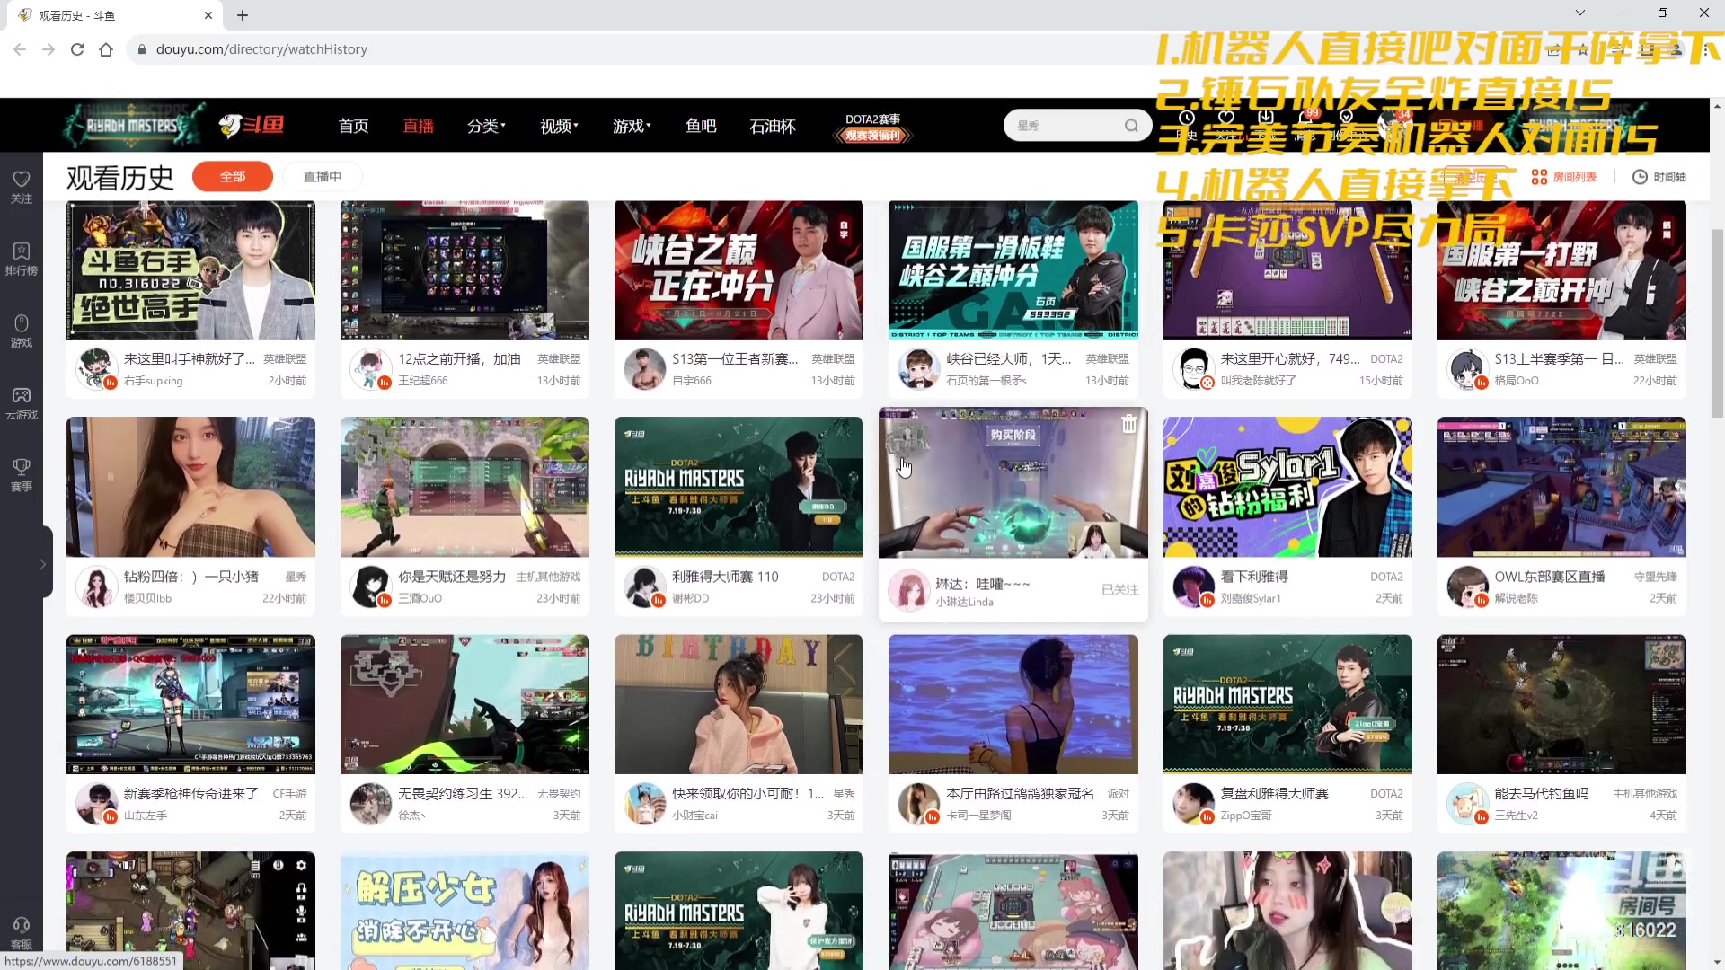Click 已关注 button on 琳达 card

tap(1120, 589)
